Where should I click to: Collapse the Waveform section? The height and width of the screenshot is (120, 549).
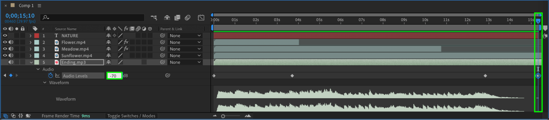click(x=45, y=83)
